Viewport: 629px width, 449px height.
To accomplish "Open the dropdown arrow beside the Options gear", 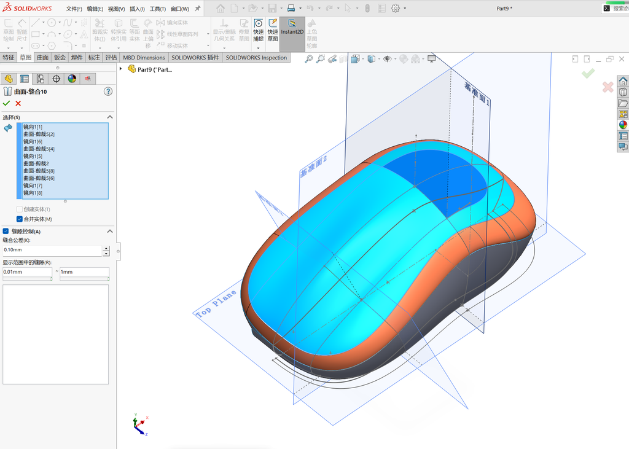I will [x=404, y=9].
